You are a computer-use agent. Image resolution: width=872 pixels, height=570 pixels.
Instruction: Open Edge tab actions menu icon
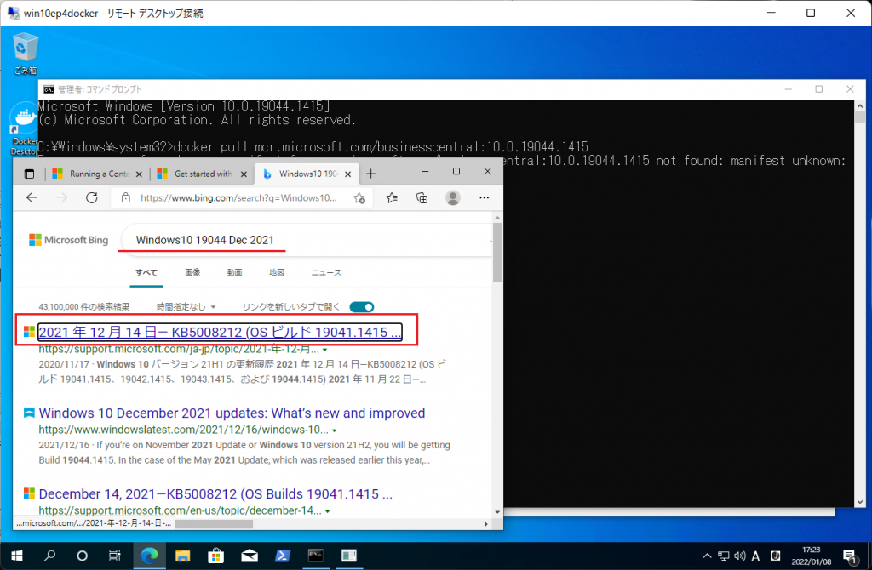(30, 174)
